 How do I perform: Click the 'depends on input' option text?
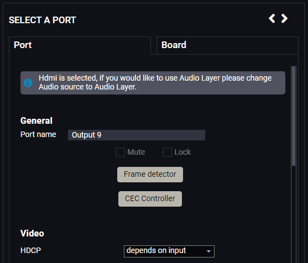coord(156,251)
